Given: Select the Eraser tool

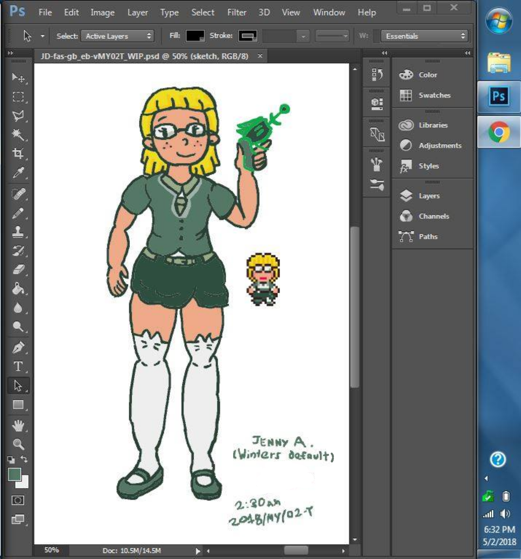Looking at the screenshot, I should pos(18,270).
